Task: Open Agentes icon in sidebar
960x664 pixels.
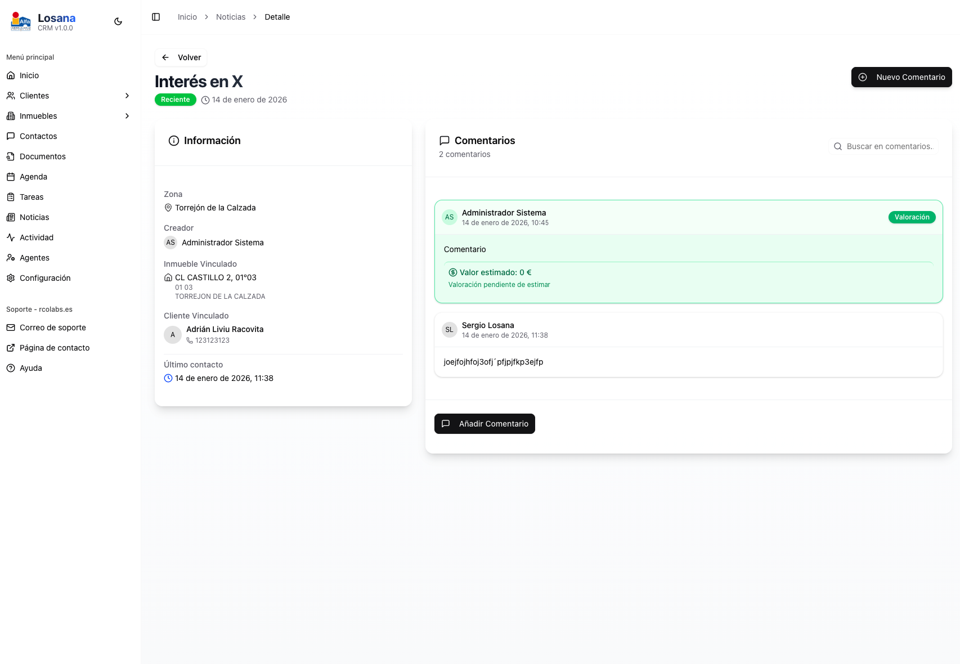Action: (x=11, y=258)
